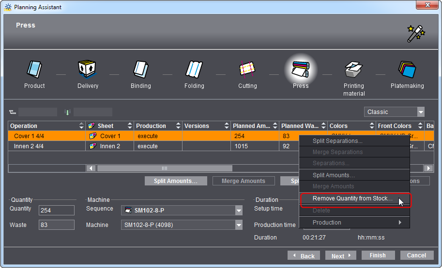Click the Finish button

[378, 255]
